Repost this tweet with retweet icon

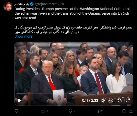click(x=43, y=111)
